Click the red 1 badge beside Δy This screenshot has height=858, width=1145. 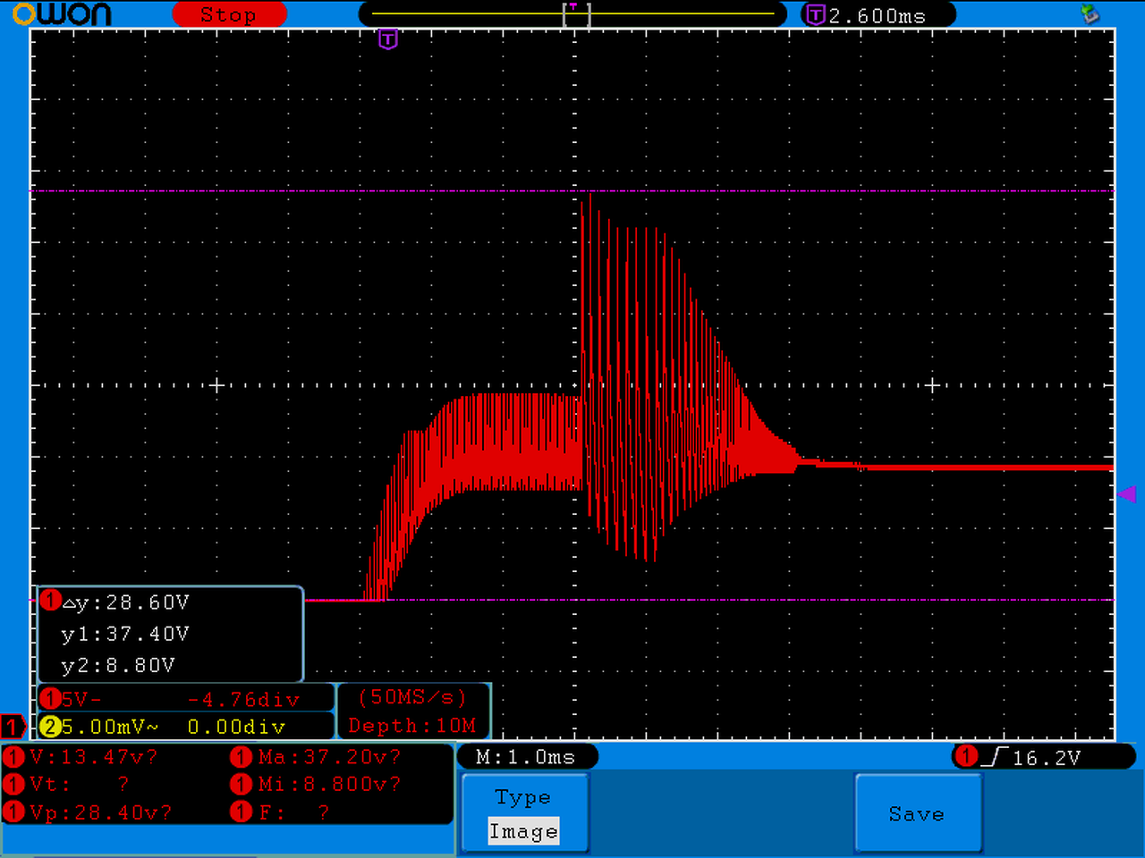click(50, 601)
